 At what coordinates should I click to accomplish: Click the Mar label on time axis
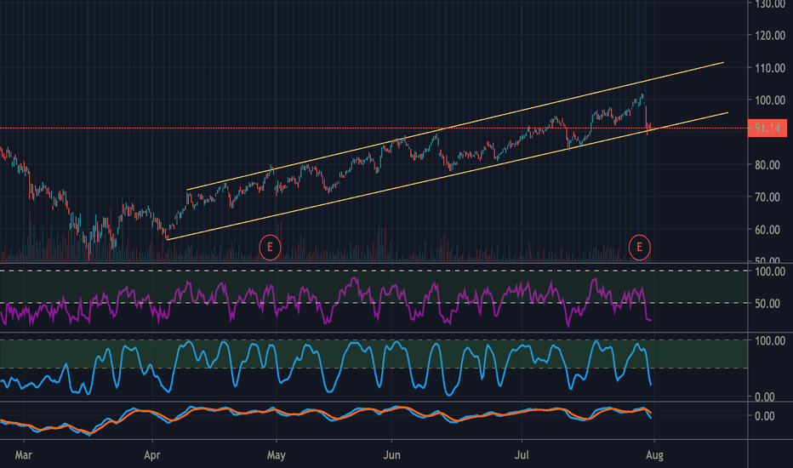click(x=23, y=455)
